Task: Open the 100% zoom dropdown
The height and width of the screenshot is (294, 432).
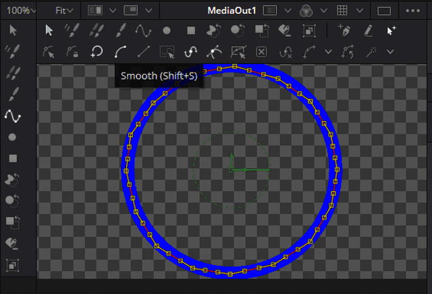Action: [21, 11]
